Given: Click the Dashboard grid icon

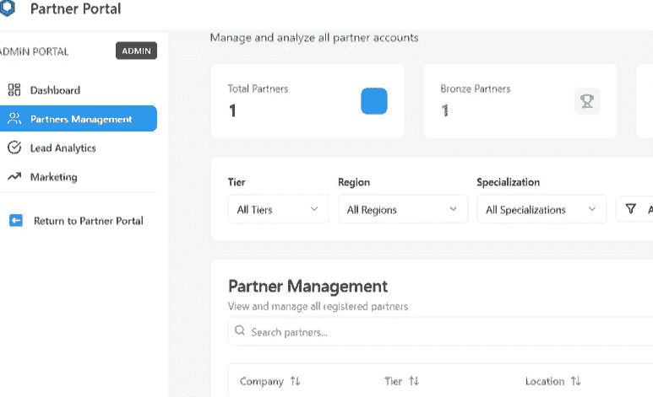Looking at the screenshot, I should pos(14,90).
